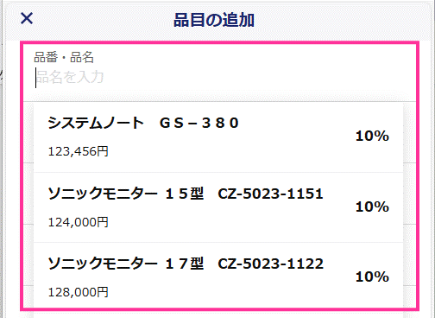This screenshot has height=318, width=435.
Task: Close the 品目の追加 dialog with X
Action: (27, 18)
